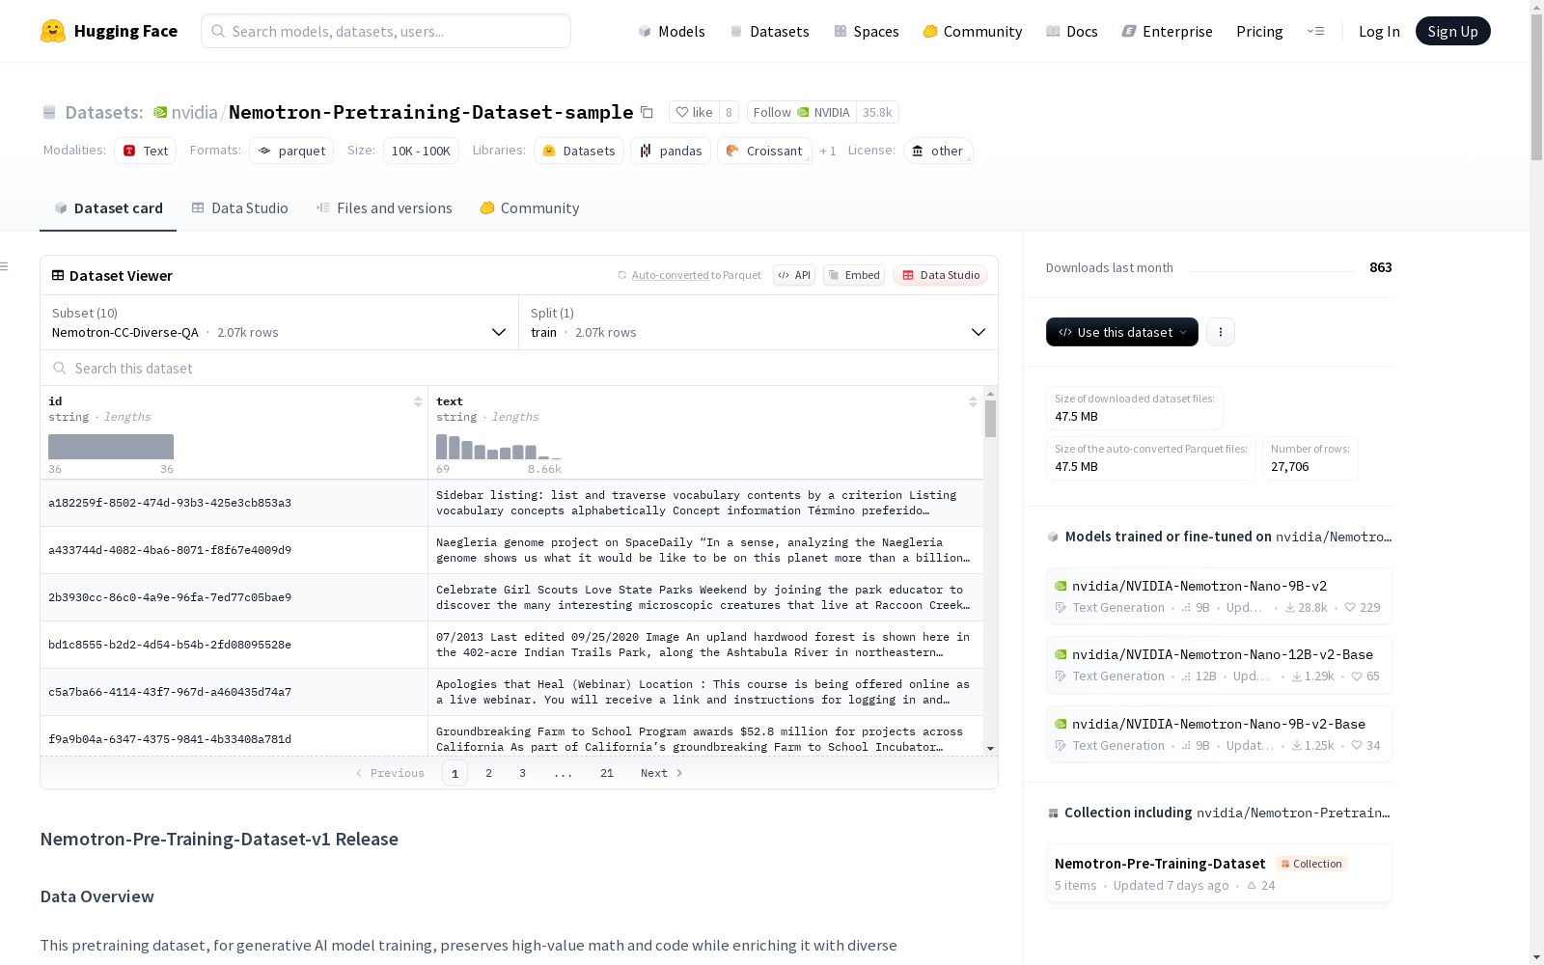Click the Croissant library tag

pos(764,151)
